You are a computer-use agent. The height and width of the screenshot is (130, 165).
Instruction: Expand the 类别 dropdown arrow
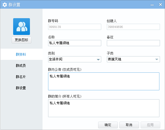[x=98, y=60]
